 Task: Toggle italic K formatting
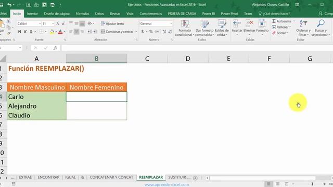[25, 32]
